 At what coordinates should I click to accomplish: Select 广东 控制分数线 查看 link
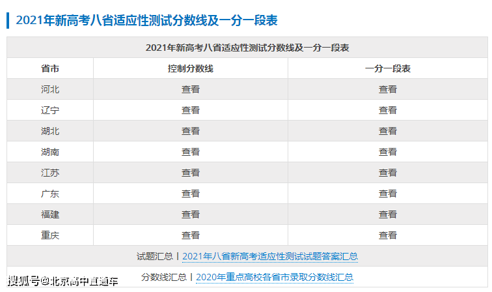click(x=190, y=194)
